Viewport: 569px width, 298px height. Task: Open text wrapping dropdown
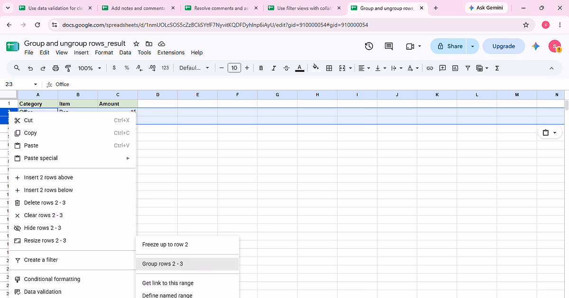pos(396,68)
